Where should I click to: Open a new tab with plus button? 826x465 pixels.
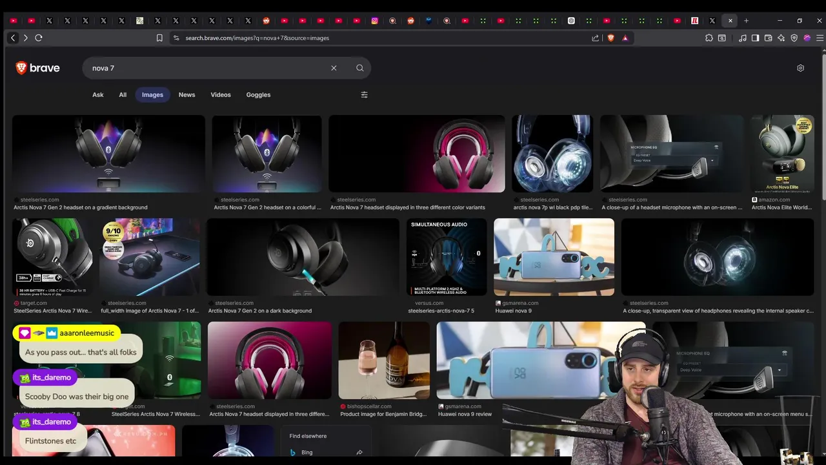click(x=746, y=21)
